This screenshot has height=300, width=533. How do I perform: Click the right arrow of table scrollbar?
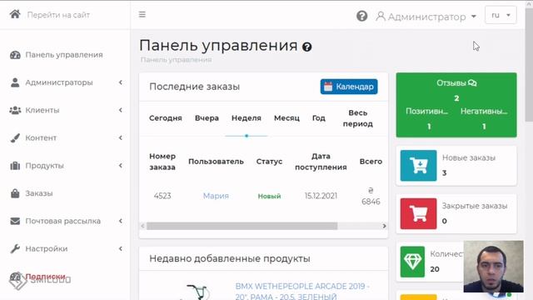(384, 226)
